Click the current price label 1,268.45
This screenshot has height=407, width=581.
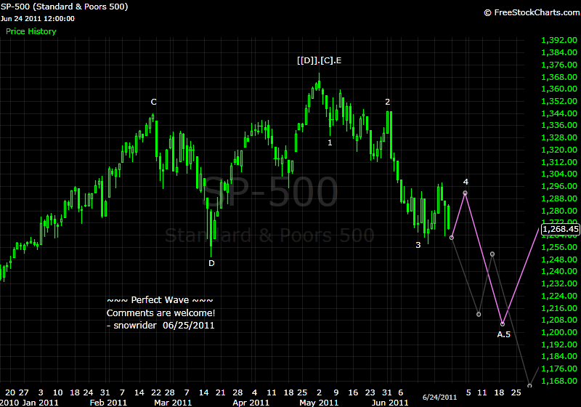pyautogui.click(x=560, y=229)
